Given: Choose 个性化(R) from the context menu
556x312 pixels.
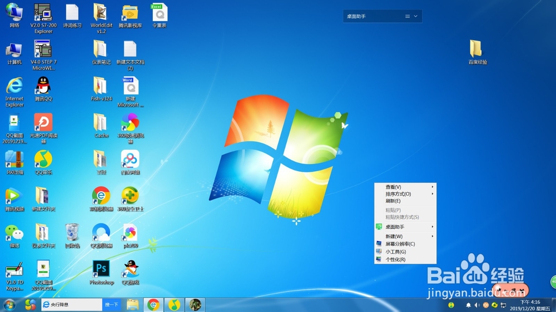Looking at the screenshot, I should (x=405, y=260).
